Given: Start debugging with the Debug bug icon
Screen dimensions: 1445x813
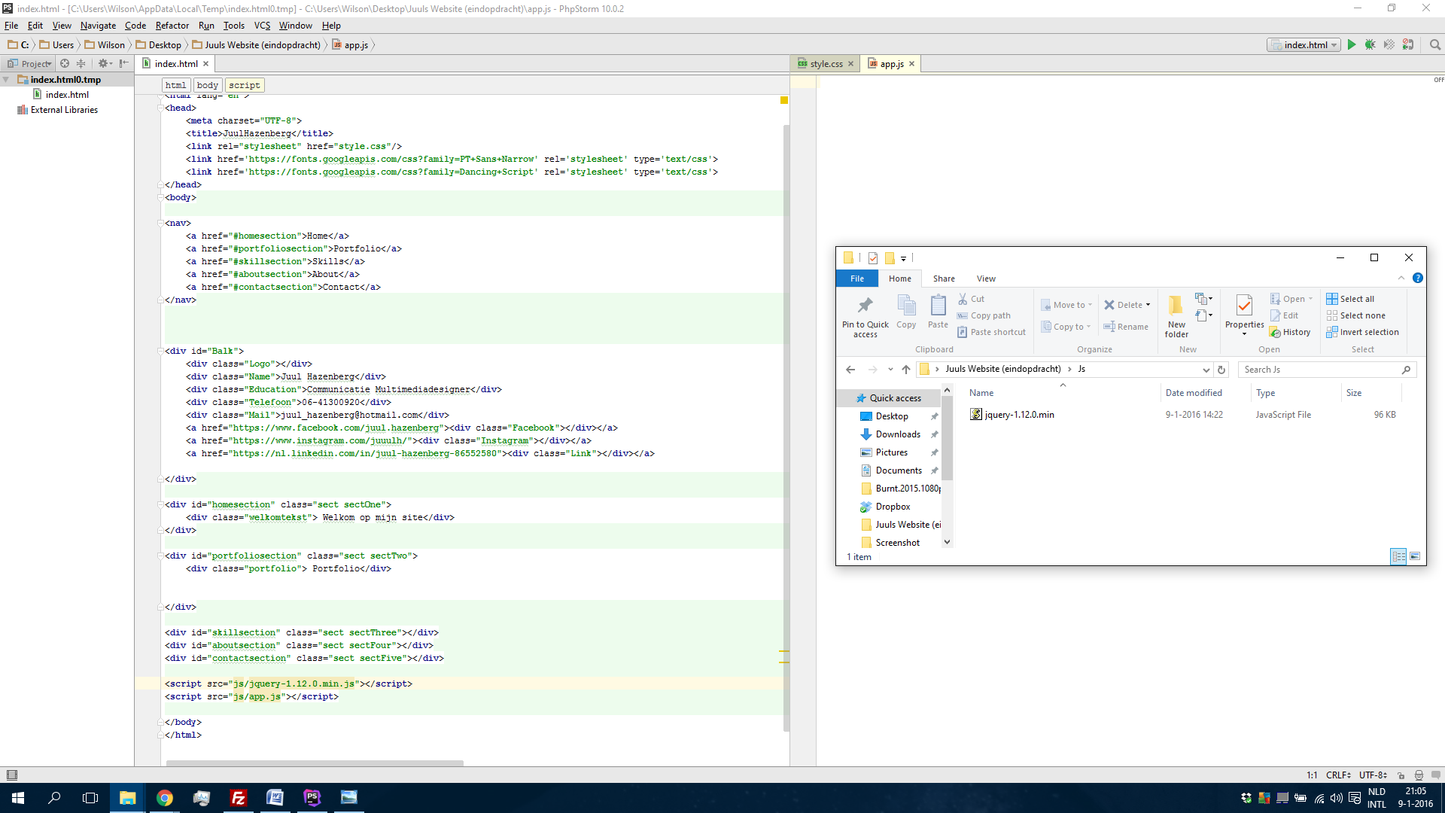Looking at the screenshot, I should coord(1370,45).
